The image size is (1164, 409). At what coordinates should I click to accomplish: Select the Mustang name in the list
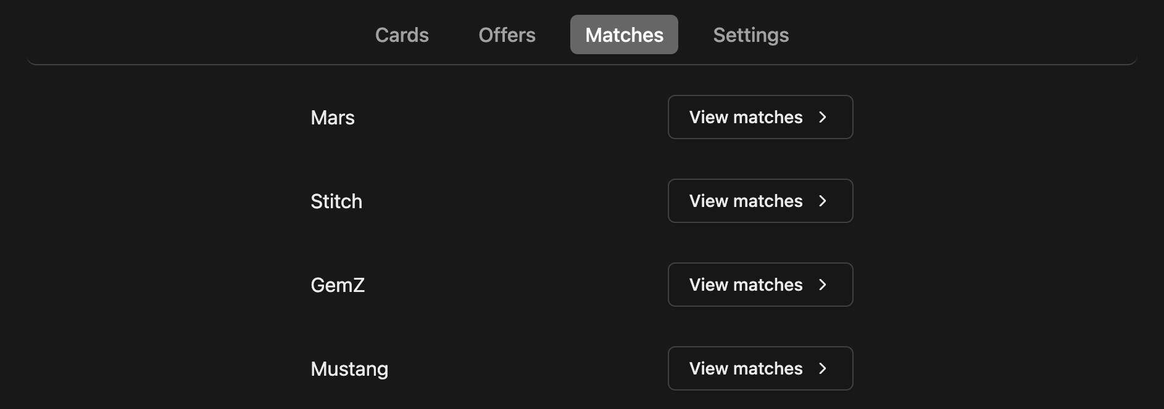click(x=349, y=369)
